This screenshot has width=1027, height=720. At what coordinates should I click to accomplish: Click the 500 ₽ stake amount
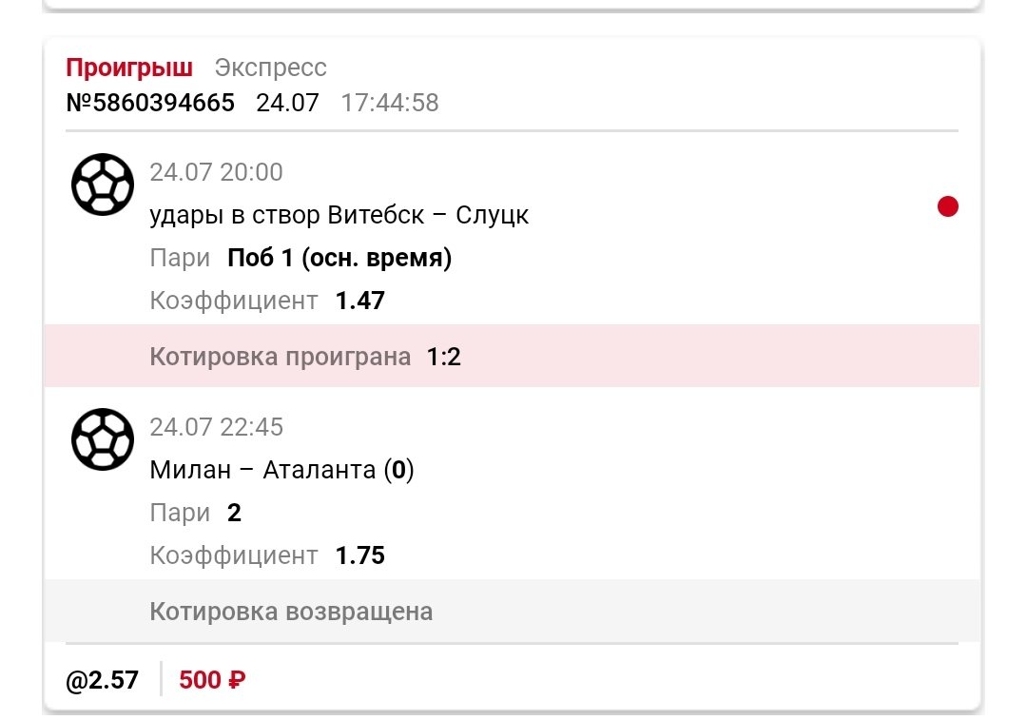pos(212,680)
